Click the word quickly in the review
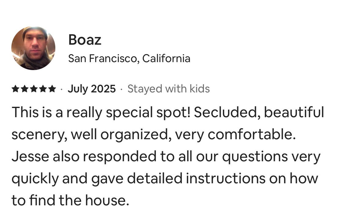 [x=35, y=178]
